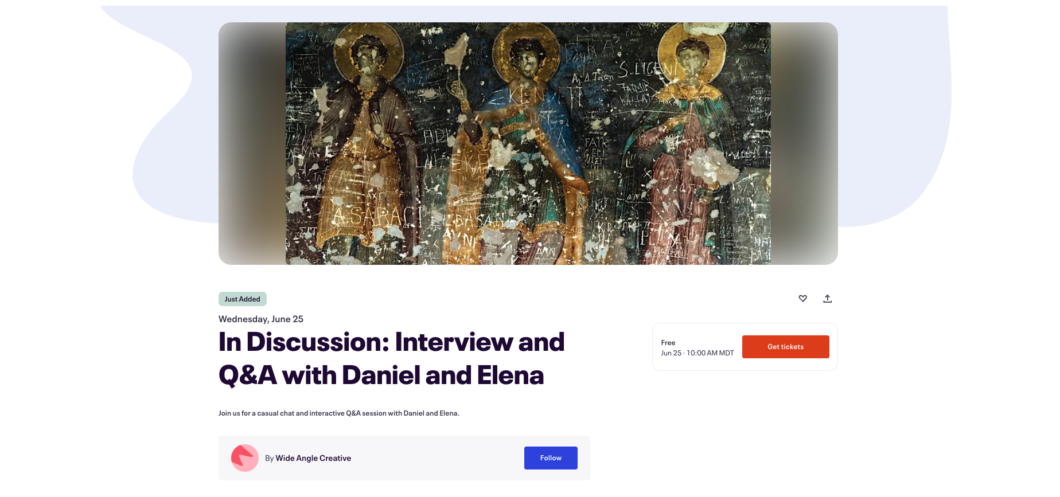Click the word By before the organizer name
1060x497 pixels.
[269, 458]
